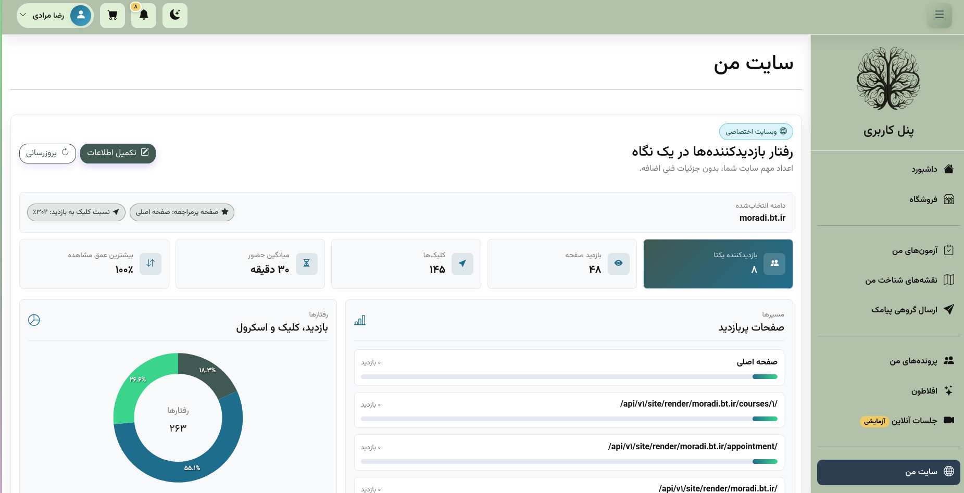Open notifications bell icon
Image resolution: width=964 pixels, height=493 pixels.
tap(144, 15)
